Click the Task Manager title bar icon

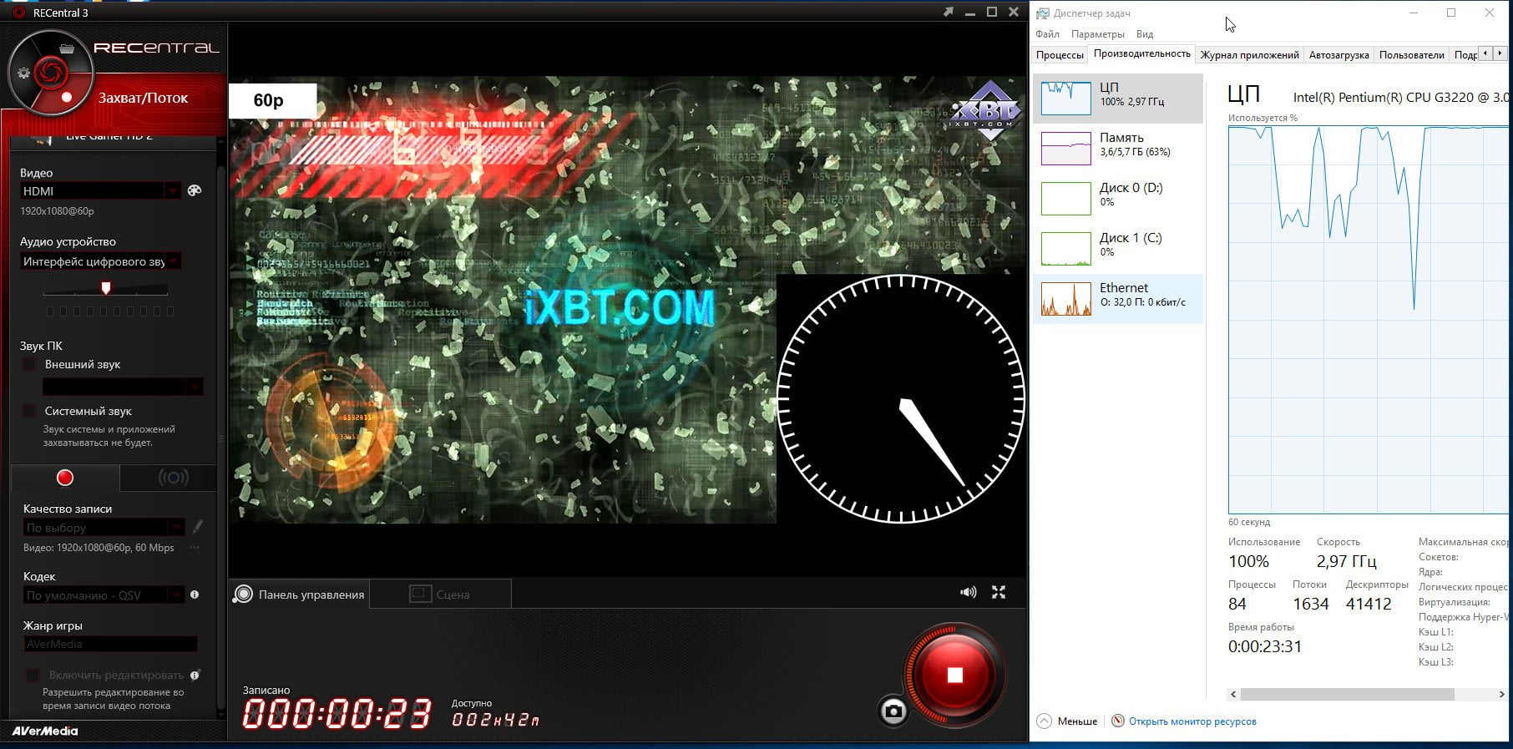[x=1043, y=13]
